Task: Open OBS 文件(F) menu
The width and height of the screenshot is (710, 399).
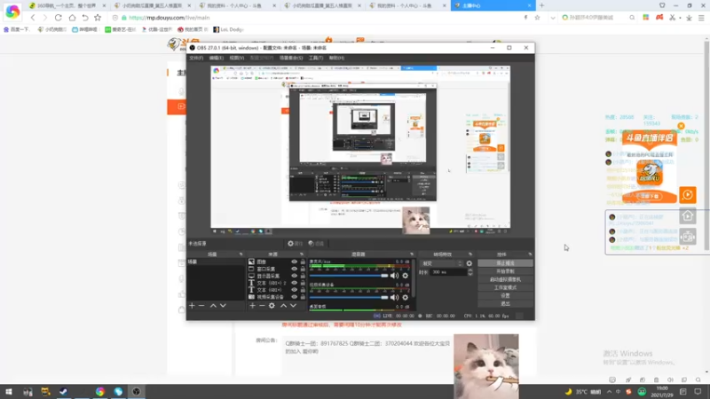Action: tap(196, 58)
